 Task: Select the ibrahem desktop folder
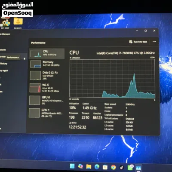click(18, 23)
